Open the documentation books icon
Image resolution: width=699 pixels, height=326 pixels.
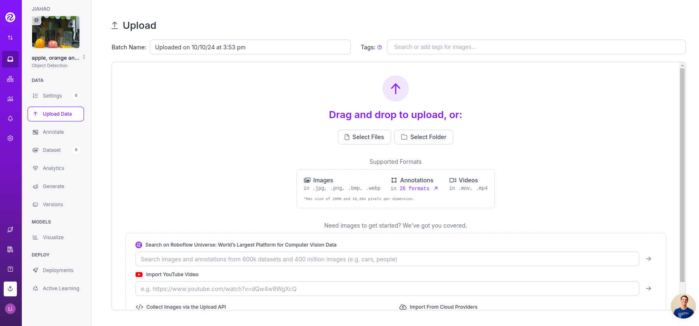tap(10, 249)
